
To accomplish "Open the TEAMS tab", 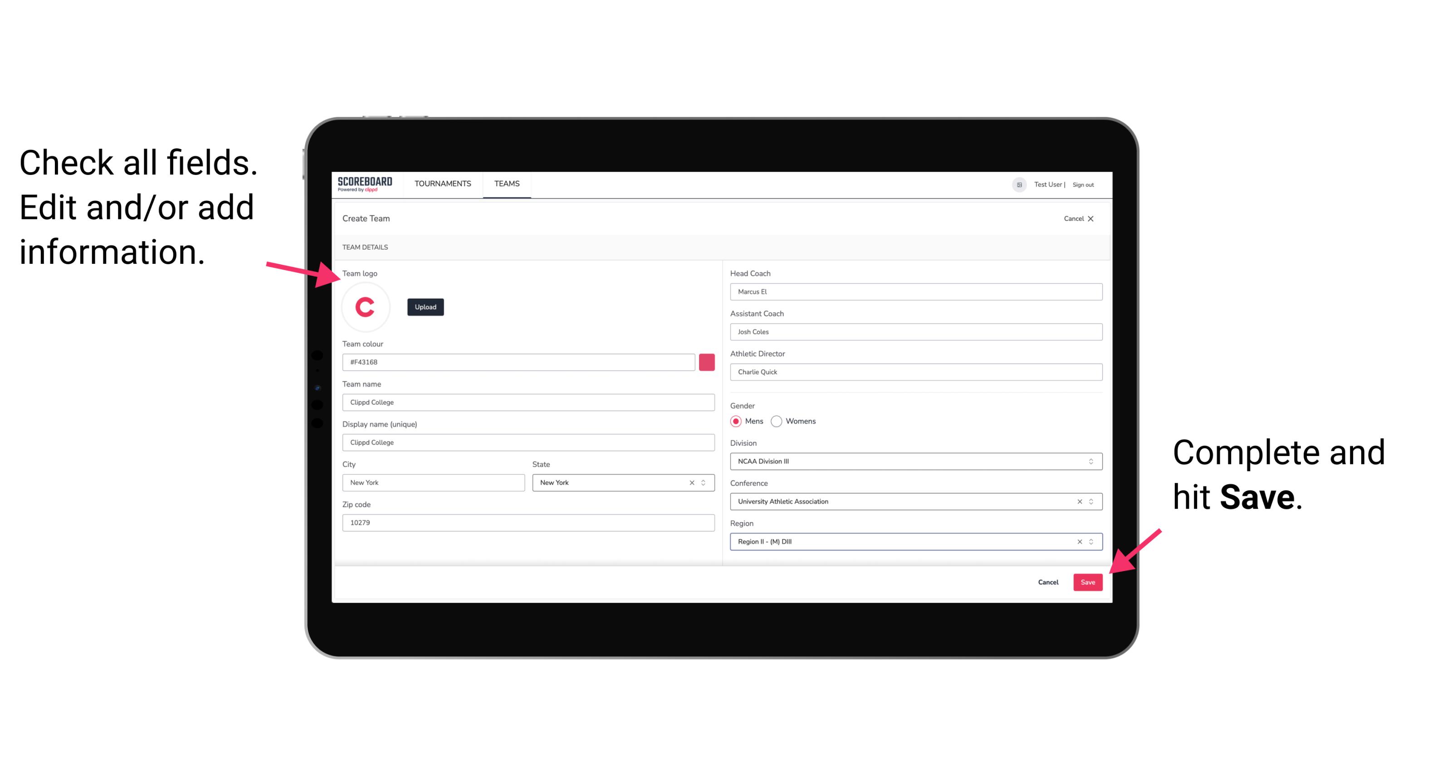I will [505, 183].
